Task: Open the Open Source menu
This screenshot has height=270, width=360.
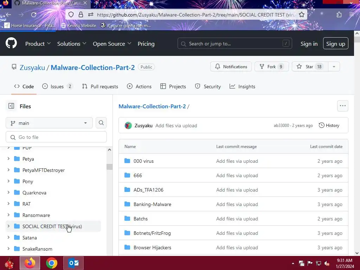Action: pyautogui.click(x=112, y=44)
